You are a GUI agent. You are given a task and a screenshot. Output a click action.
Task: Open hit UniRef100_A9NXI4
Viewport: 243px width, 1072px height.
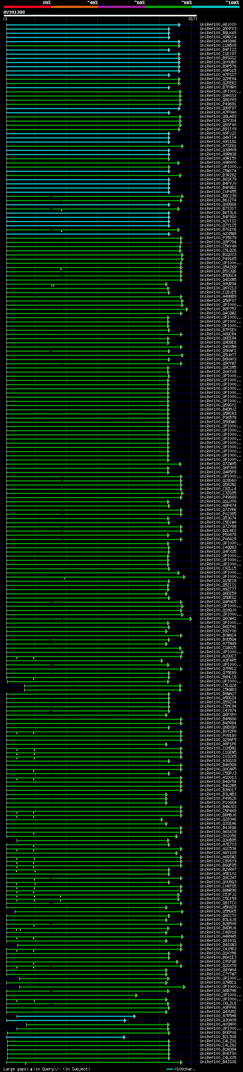tap(218, 37)
